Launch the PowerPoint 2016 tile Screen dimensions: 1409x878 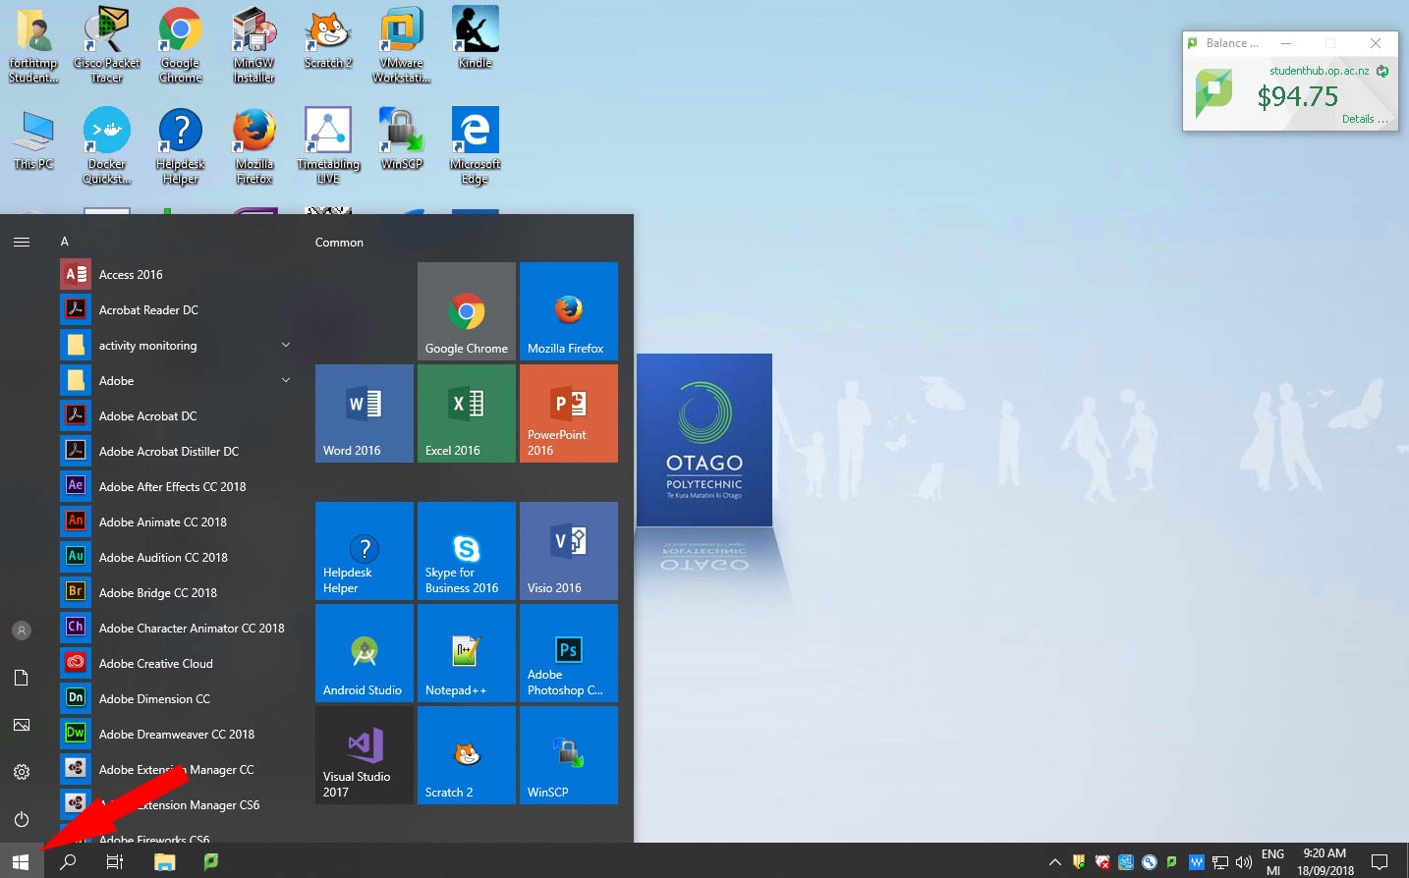click(569, 413)
